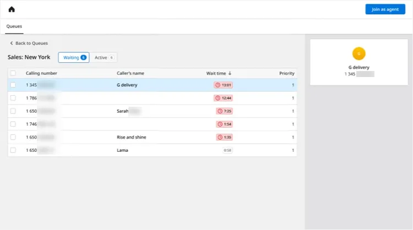Check the Lama row checkbox
Image resolution: width=413 pixels, height=230 pixels.
(x=13, y=150)
